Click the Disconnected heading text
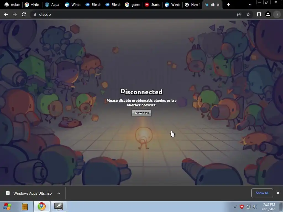This screenshot has width=283, height=212. point(141,92)
